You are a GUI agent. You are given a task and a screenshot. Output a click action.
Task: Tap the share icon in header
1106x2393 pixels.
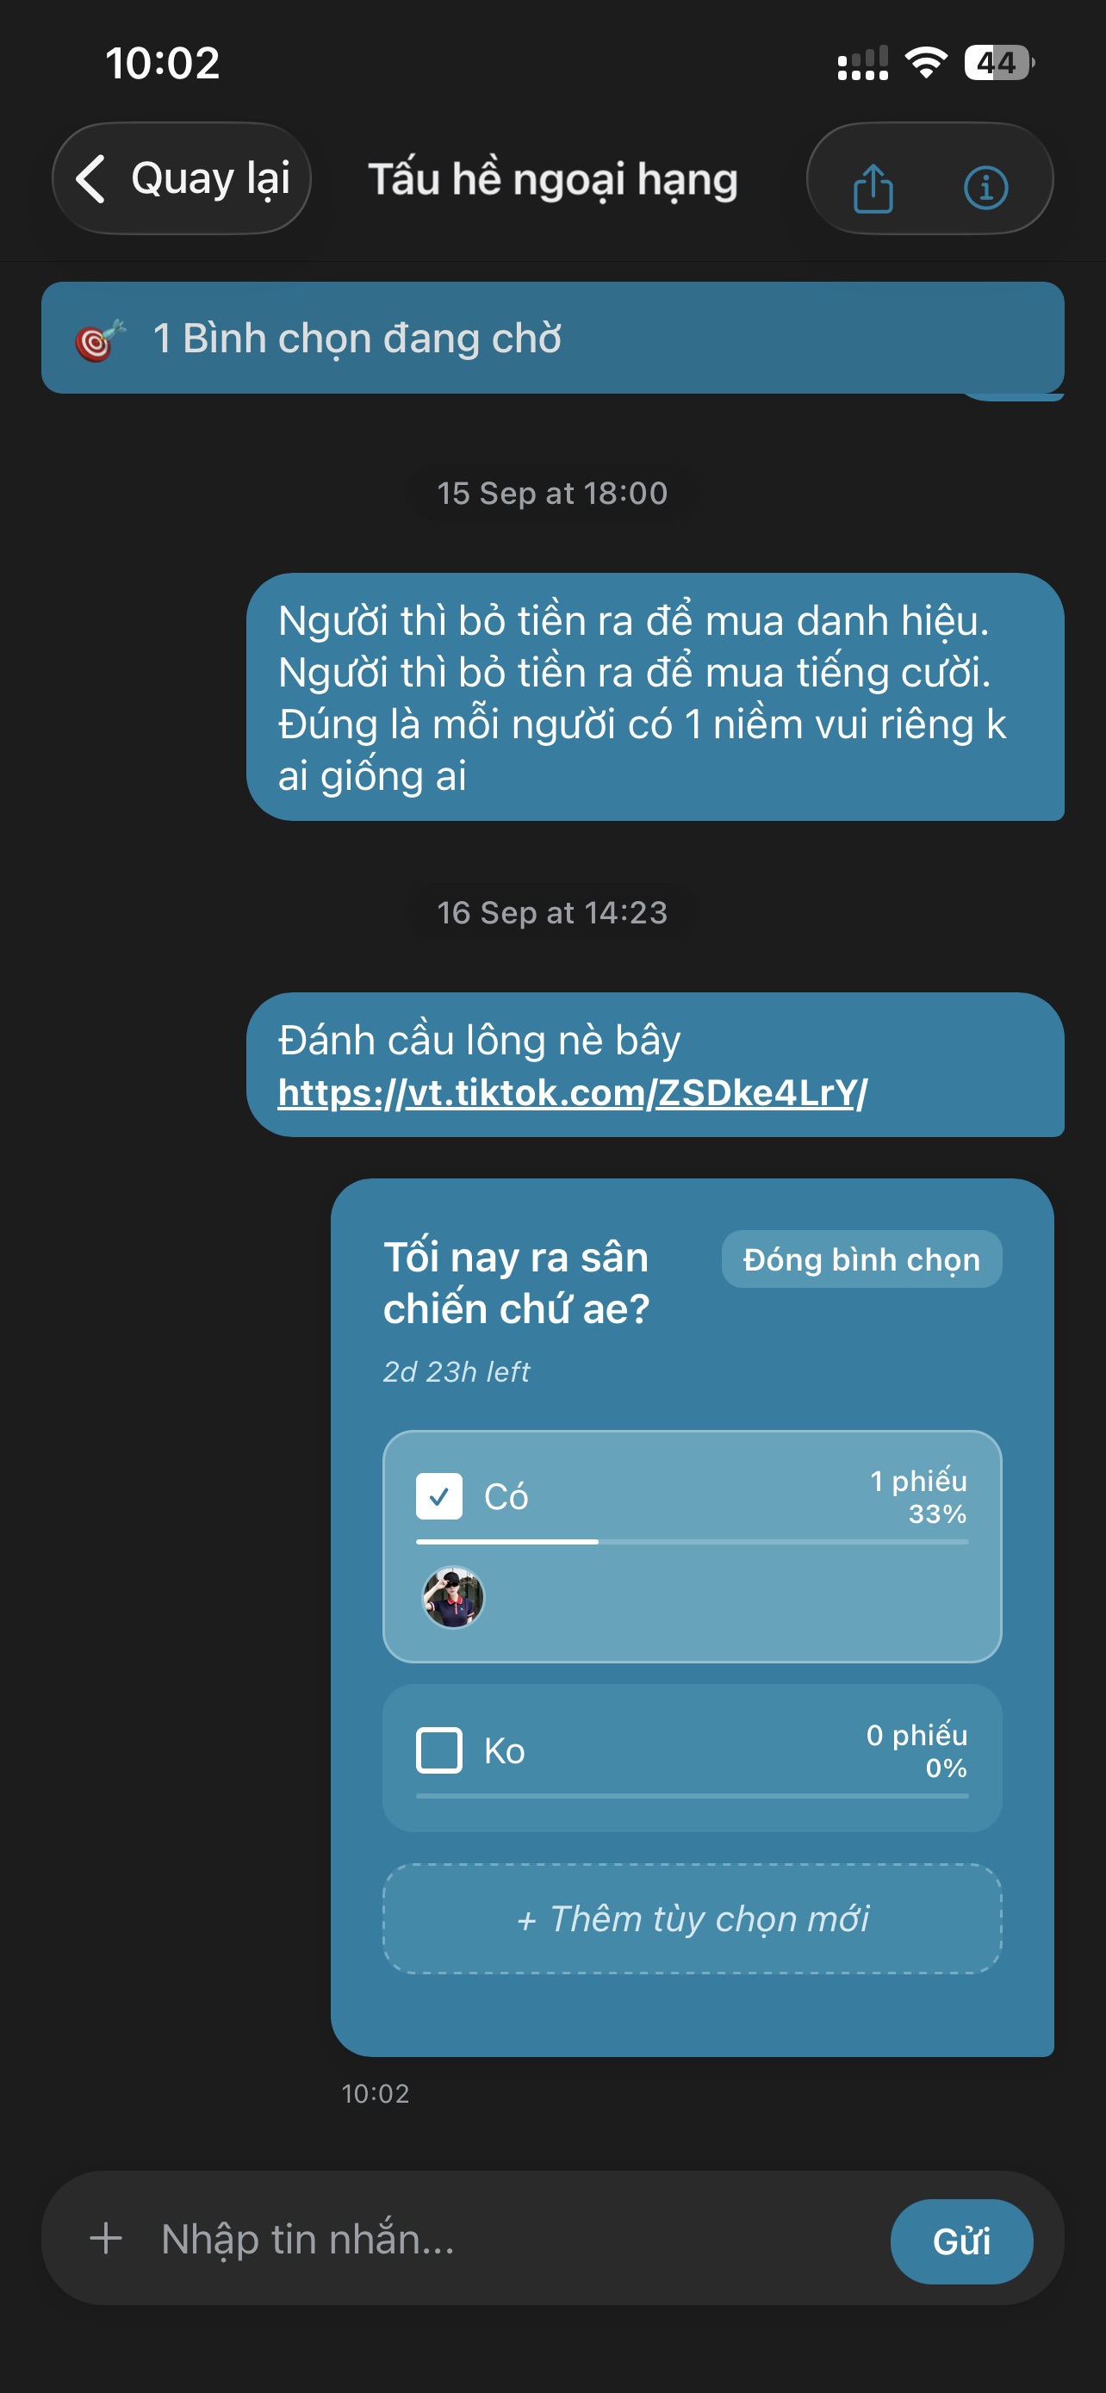point(872,188)
